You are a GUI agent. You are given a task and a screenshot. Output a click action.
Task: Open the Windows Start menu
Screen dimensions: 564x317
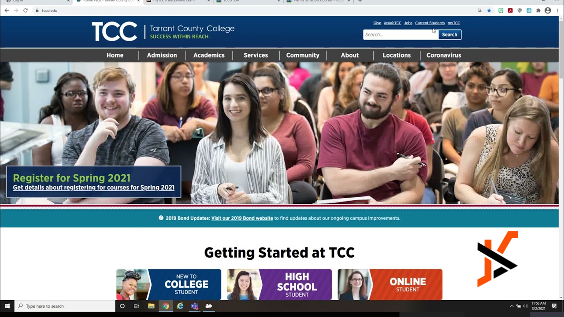click(7, 306)
